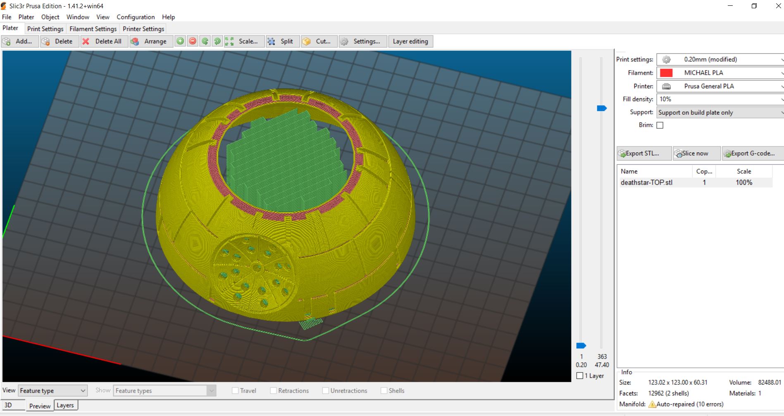The height and width of the screenshot is (416, 784).
Task: Open the Scale tool
Action: click(x=244, y=41)
